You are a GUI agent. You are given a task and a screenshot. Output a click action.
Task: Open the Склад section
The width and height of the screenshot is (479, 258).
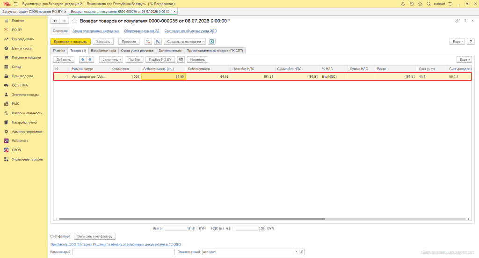coord(16,66)
